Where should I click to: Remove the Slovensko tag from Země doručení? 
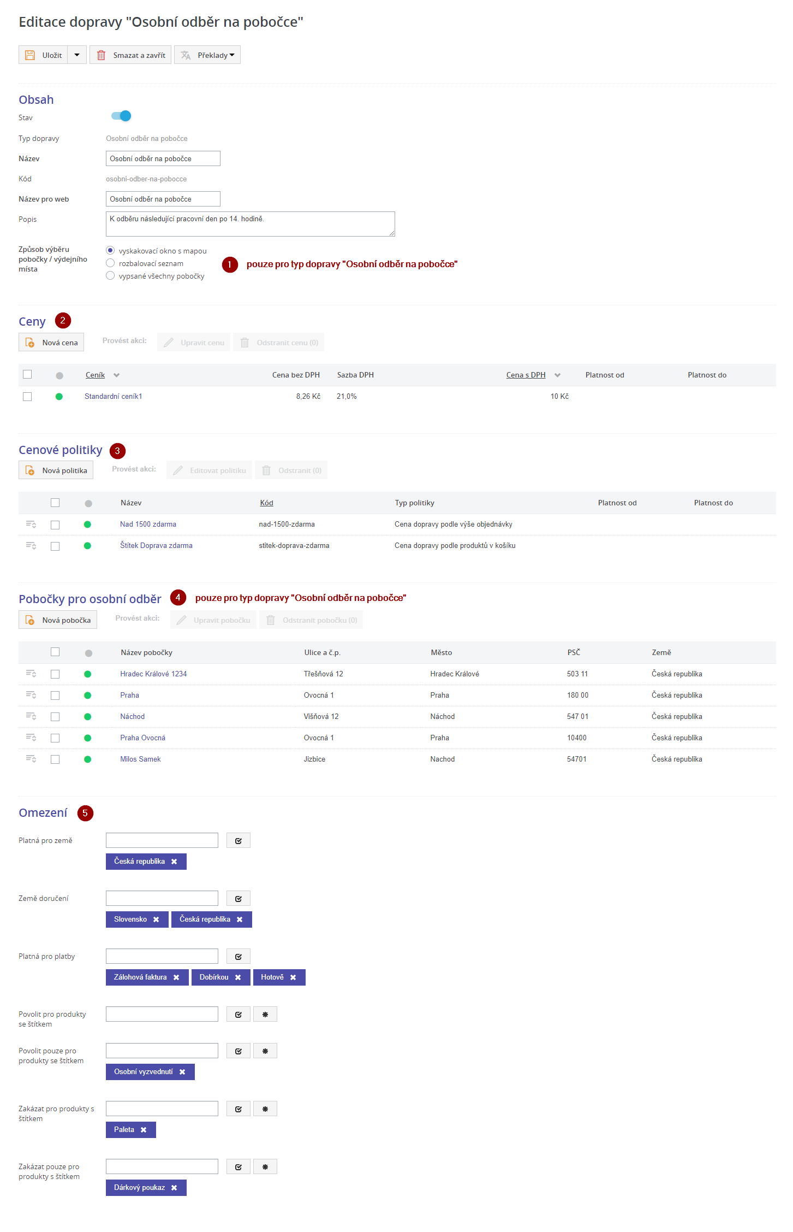[156, 919]
